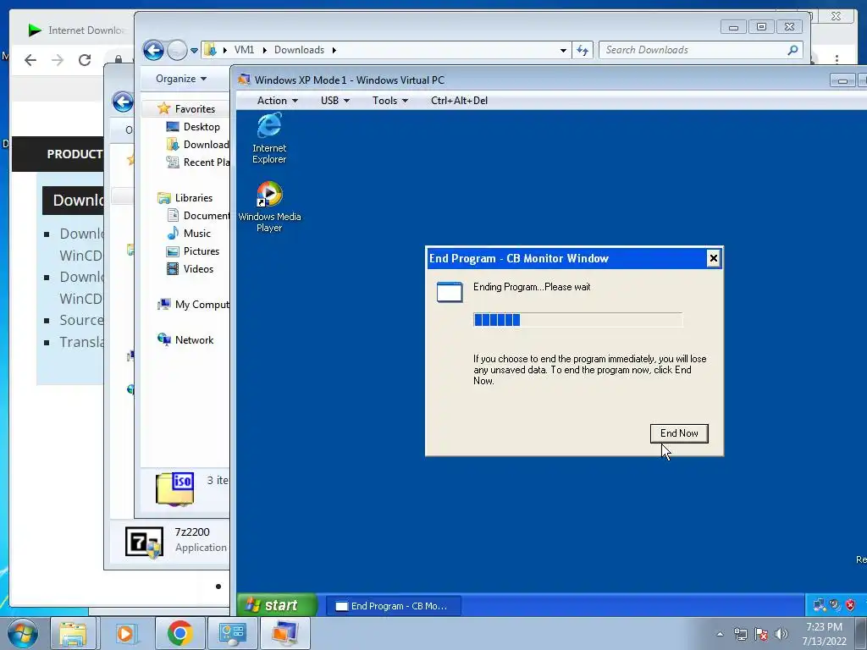Open Internet Explorer desktop icon in XP
867x650 pixels.
coord(269,138)
